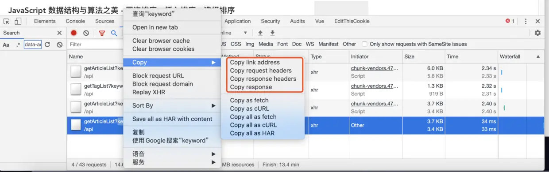Clear the network log icon
Screen dimensions: 549x172
pos(86,33)
